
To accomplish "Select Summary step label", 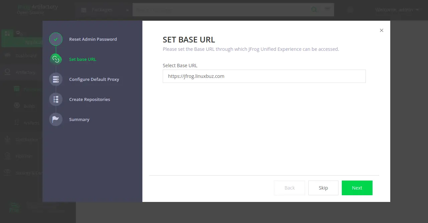I will (x=79, y=119).
